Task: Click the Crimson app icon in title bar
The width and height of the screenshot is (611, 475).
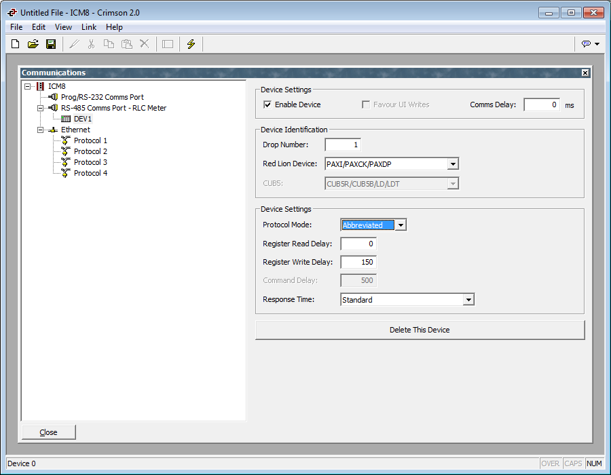Action: pyautogui.click(x=12, y=12)
